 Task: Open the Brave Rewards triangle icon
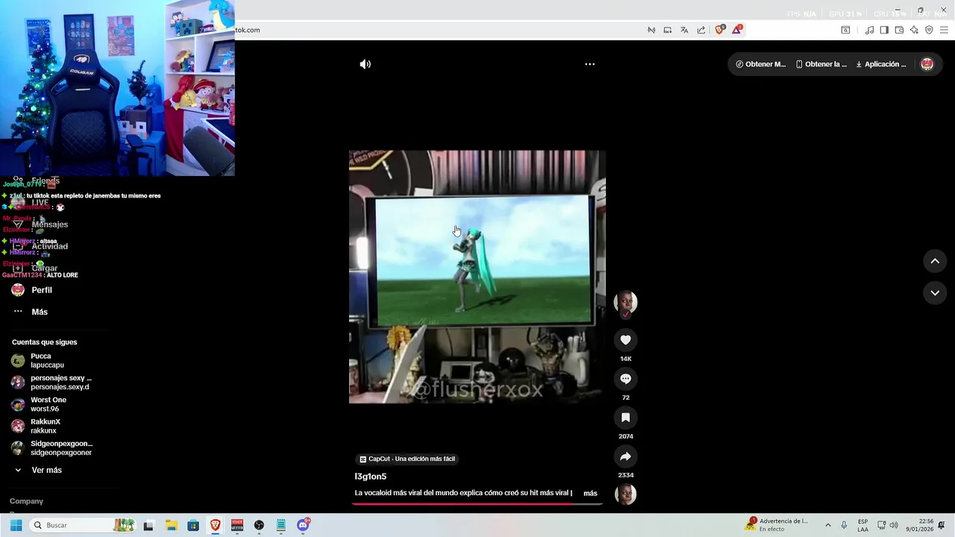(737, 30)
